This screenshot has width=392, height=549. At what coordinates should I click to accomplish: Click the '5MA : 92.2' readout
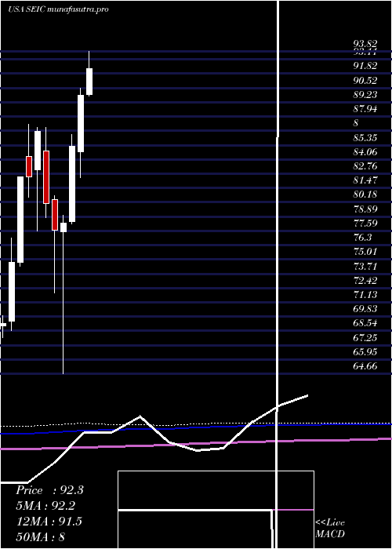(x=45, y=506)
